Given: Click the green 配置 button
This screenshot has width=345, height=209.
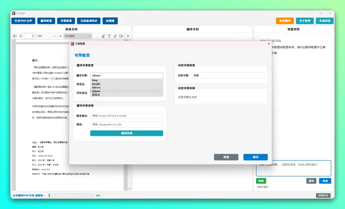Looking at the screenshot, I should pos(261,181).
